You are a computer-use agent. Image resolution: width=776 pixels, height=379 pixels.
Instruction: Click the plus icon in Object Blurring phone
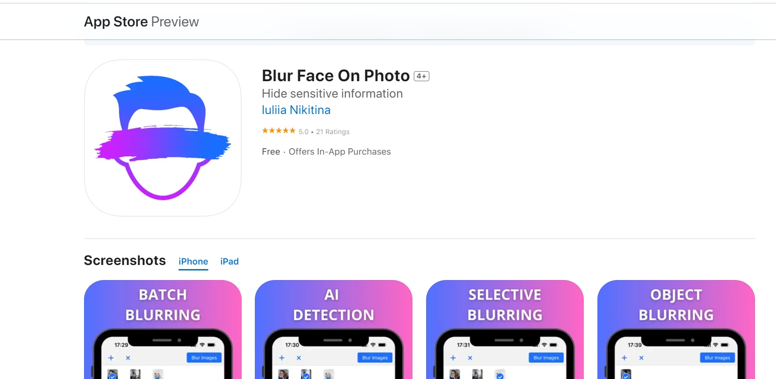coord(624,358)
